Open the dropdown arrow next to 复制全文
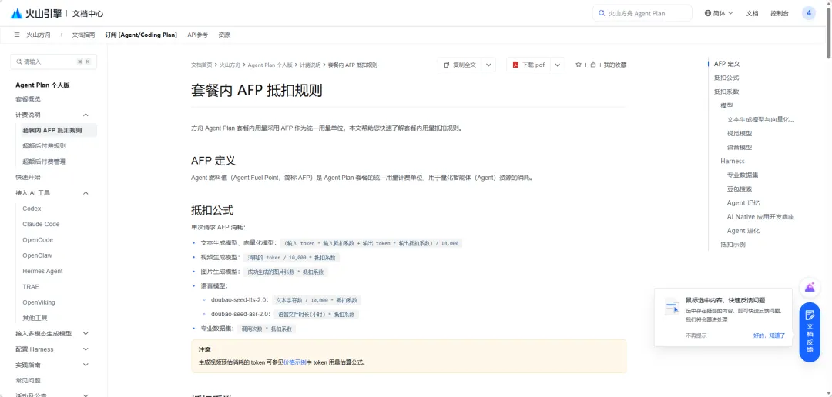 [x=488, y=65]
